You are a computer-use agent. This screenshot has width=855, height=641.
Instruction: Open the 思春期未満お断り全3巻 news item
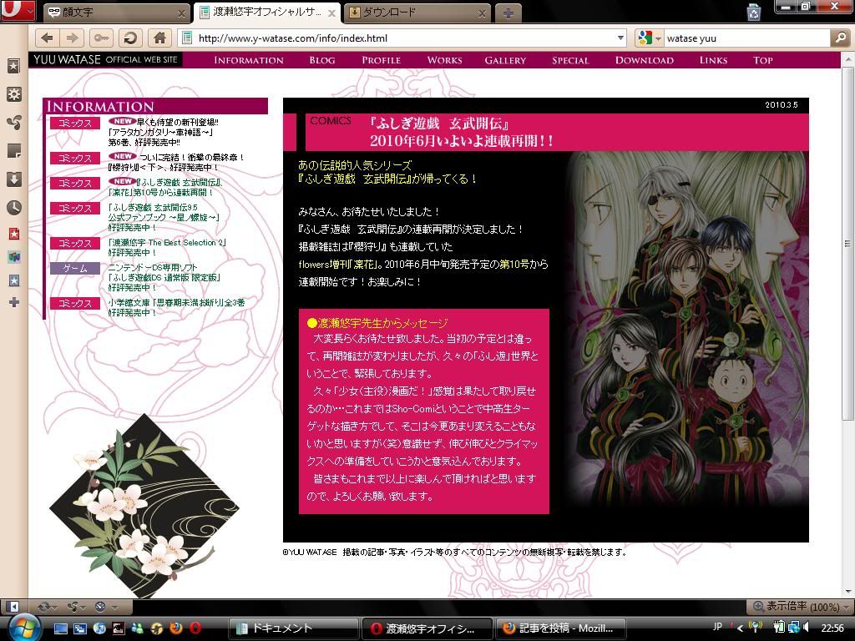point(176,307)
